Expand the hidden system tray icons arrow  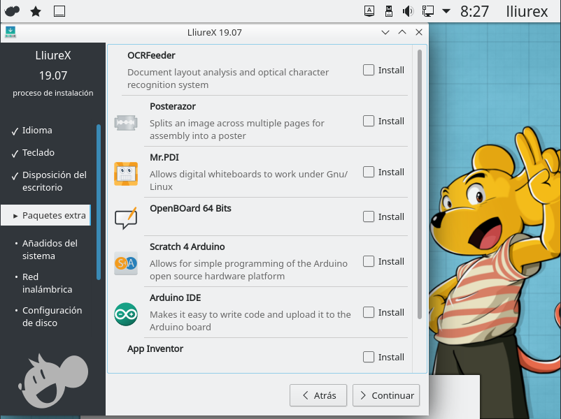446,11
